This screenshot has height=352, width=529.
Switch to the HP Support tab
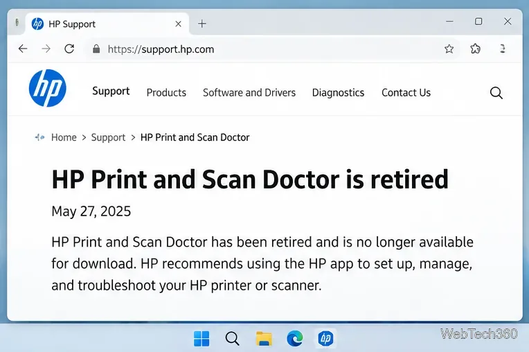[107, 24]
